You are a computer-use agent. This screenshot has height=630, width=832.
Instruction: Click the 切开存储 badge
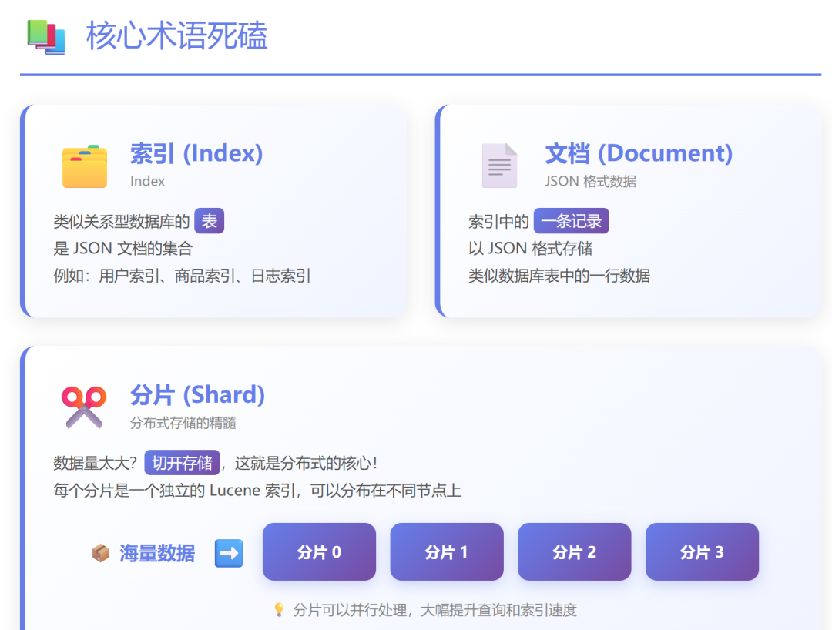click(182, 463)
